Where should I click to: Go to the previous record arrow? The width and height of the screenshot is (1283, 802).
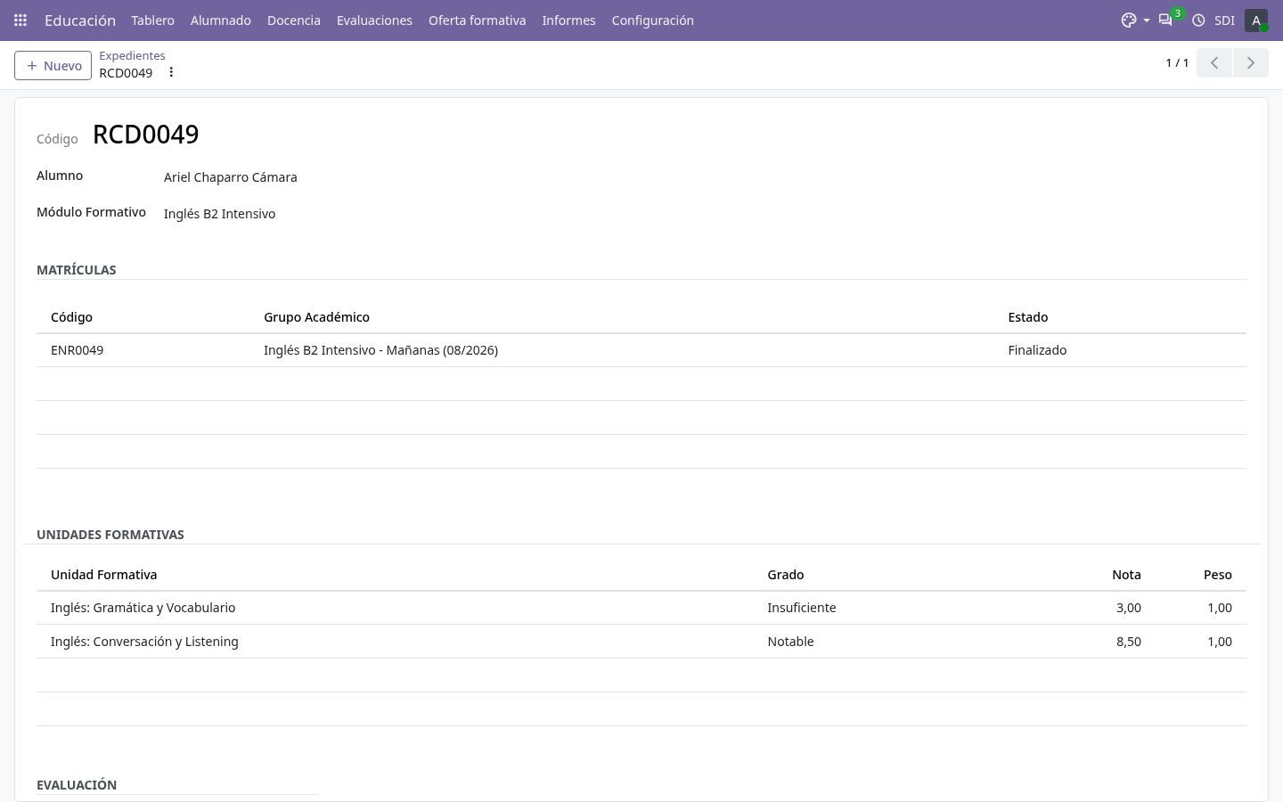click(1214, 62)
